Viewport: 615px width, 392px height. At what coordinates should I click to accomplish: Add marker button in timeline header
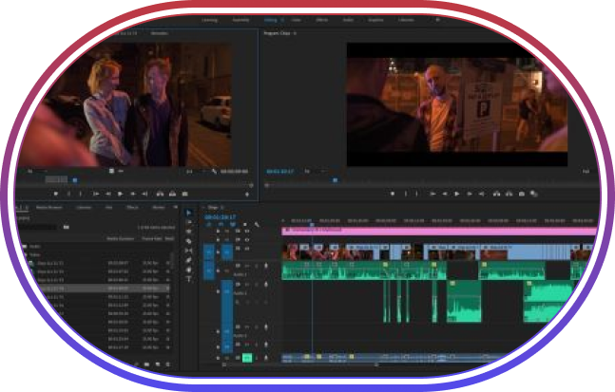pos(244,224)
